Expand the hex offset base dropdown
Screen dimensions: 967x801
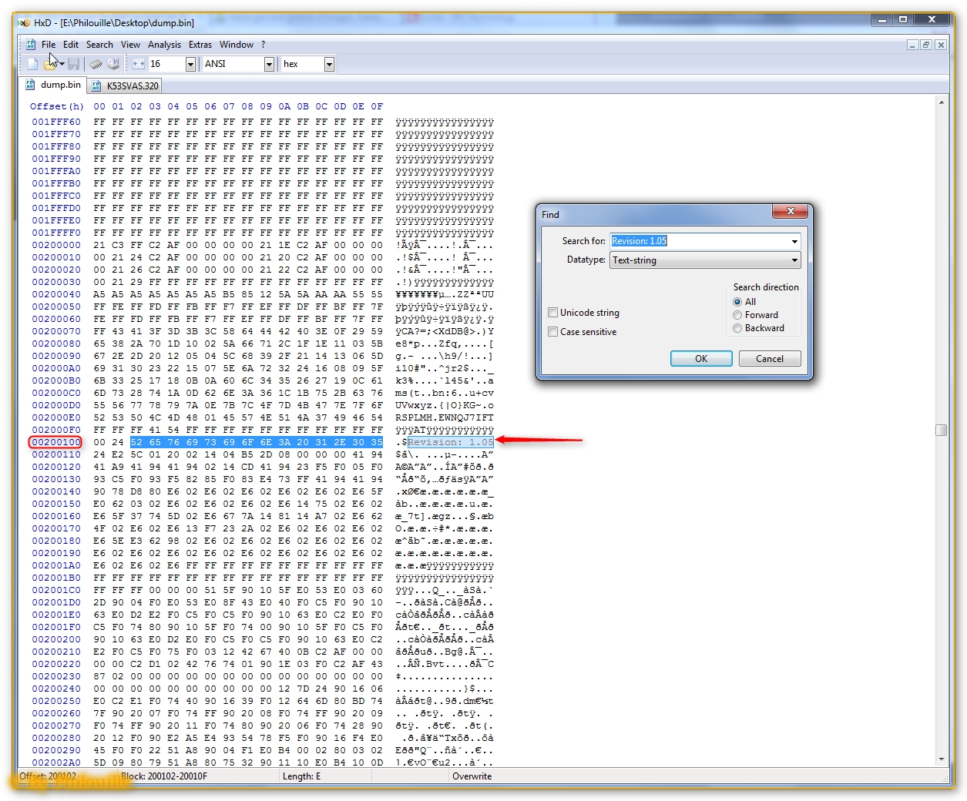(x=329, y=64)
